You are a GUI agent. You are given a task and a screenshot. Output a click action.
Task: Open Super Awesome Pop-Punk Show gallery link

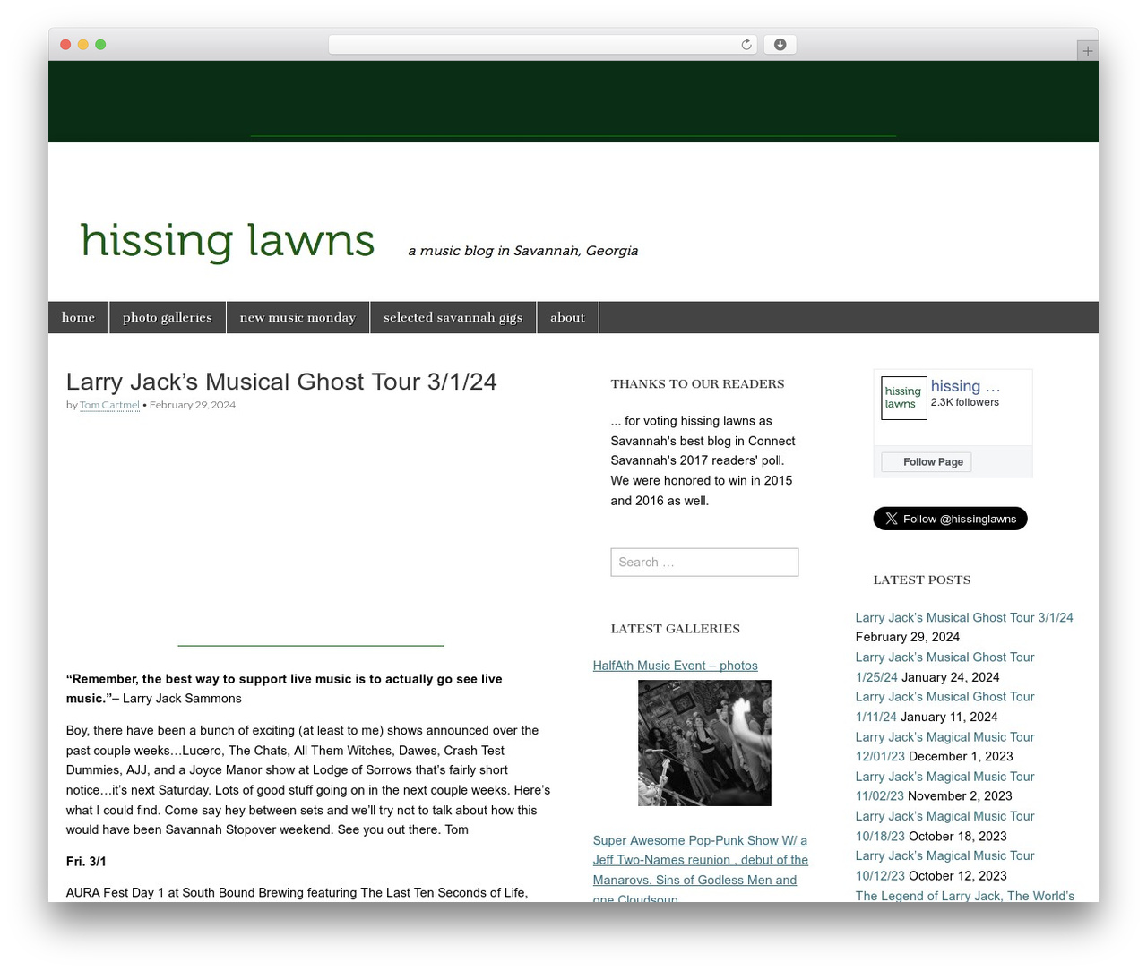pos(700,870)
